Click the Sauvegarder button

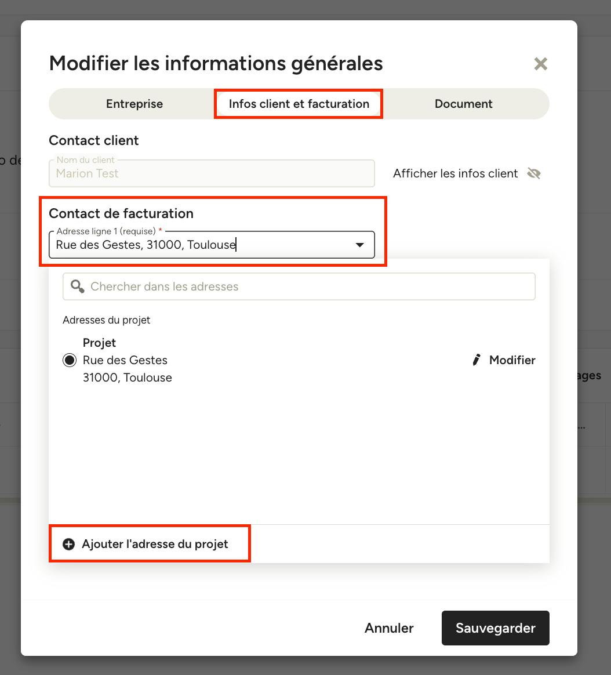[495, 627]
